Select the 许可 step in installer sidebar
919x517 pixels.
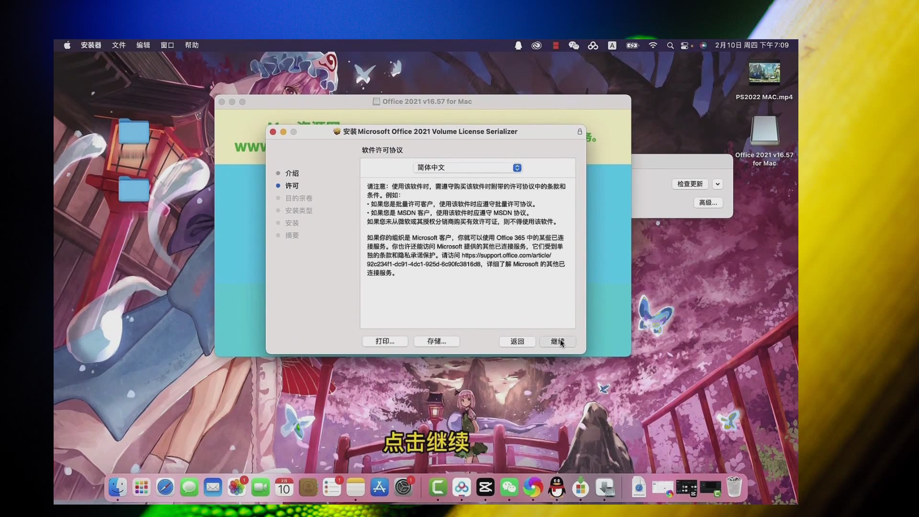click(x=292, y=186)
